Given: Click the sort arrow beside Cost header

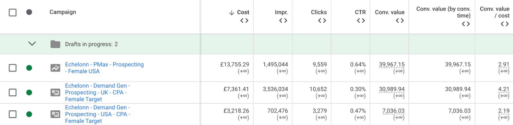Looking at the screenshot, I should coord(231,12).
